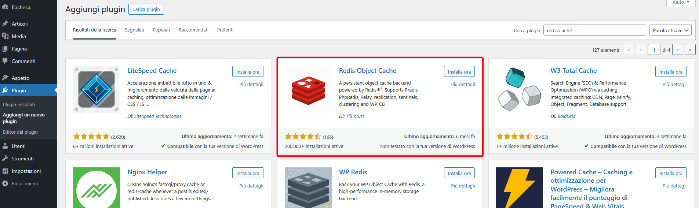Click the Articoli pushpin icon
699x208 pixels.
[x=5, y=24]
